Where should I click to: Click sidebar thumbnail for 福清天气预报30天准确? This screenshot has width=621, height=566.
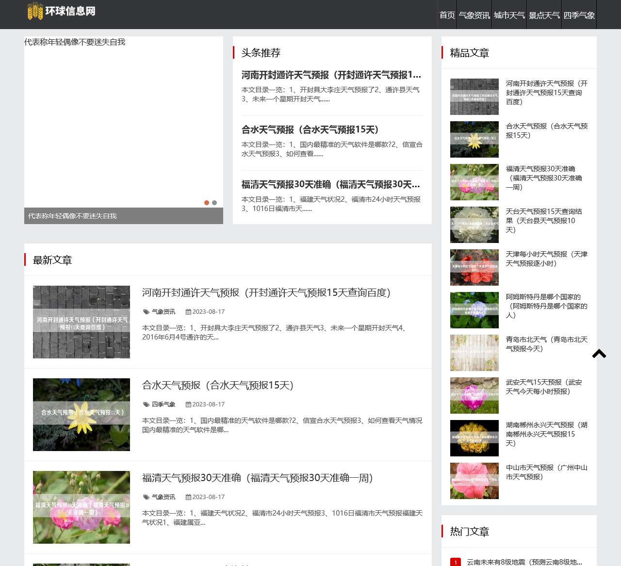click(x=474, y=182)
